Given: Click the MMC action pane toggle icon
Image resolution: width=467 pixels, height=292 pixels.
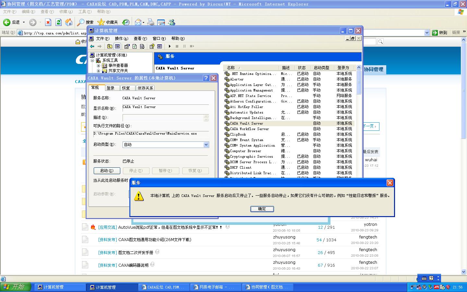Looking at the screenshot, I should tap(160, 46).
